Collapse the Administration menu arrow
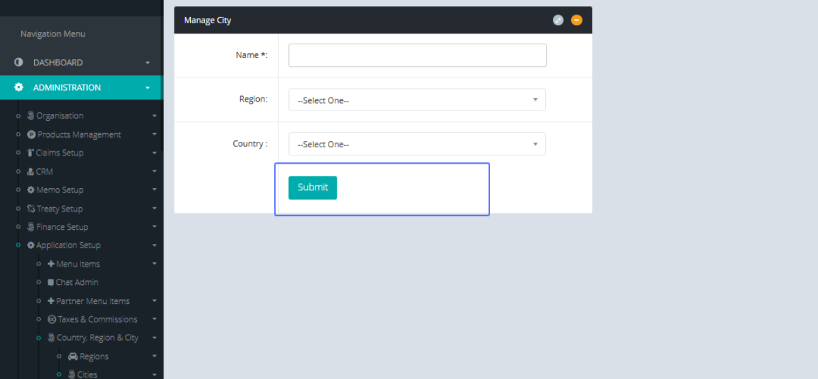 click(x=148, y=88)
